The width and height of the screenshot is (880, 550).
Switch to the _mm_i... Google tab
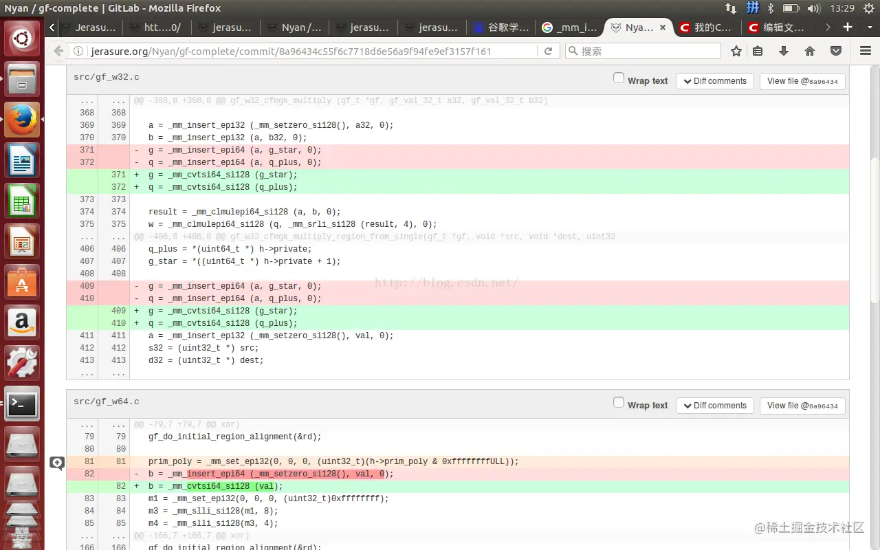click(x=569, y=27)
